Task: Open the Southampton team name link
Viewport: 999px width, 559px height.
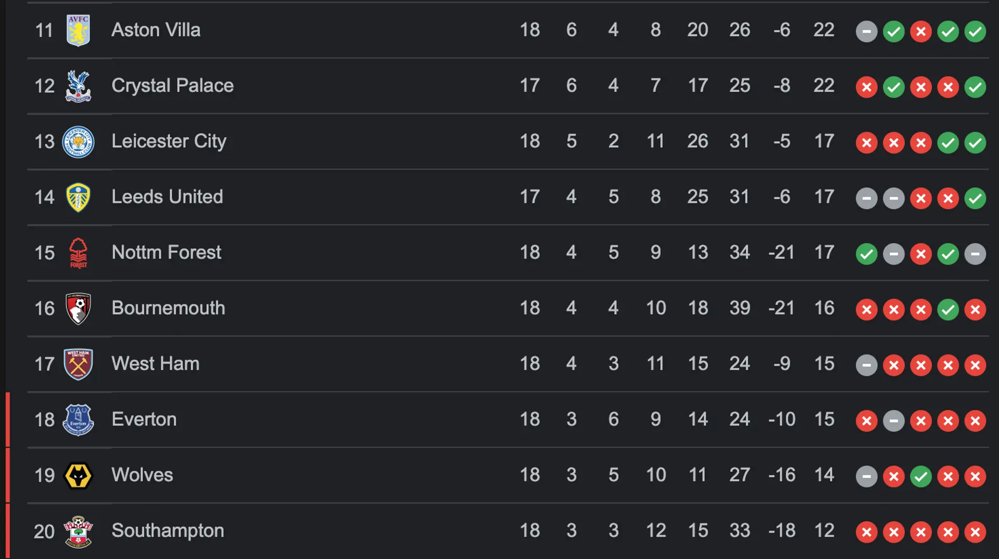Action: [168, 531]
